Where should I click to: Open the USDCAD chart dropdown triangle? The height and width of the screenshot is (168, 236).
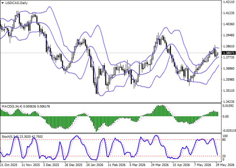2,3
